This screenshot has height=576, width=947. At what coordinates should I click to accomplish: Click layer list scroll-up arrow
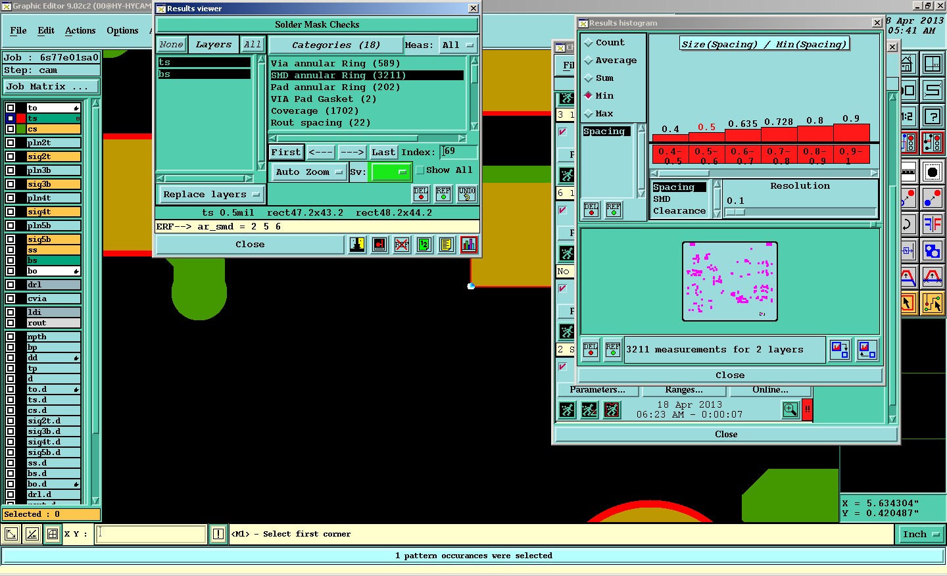[95, 103]
